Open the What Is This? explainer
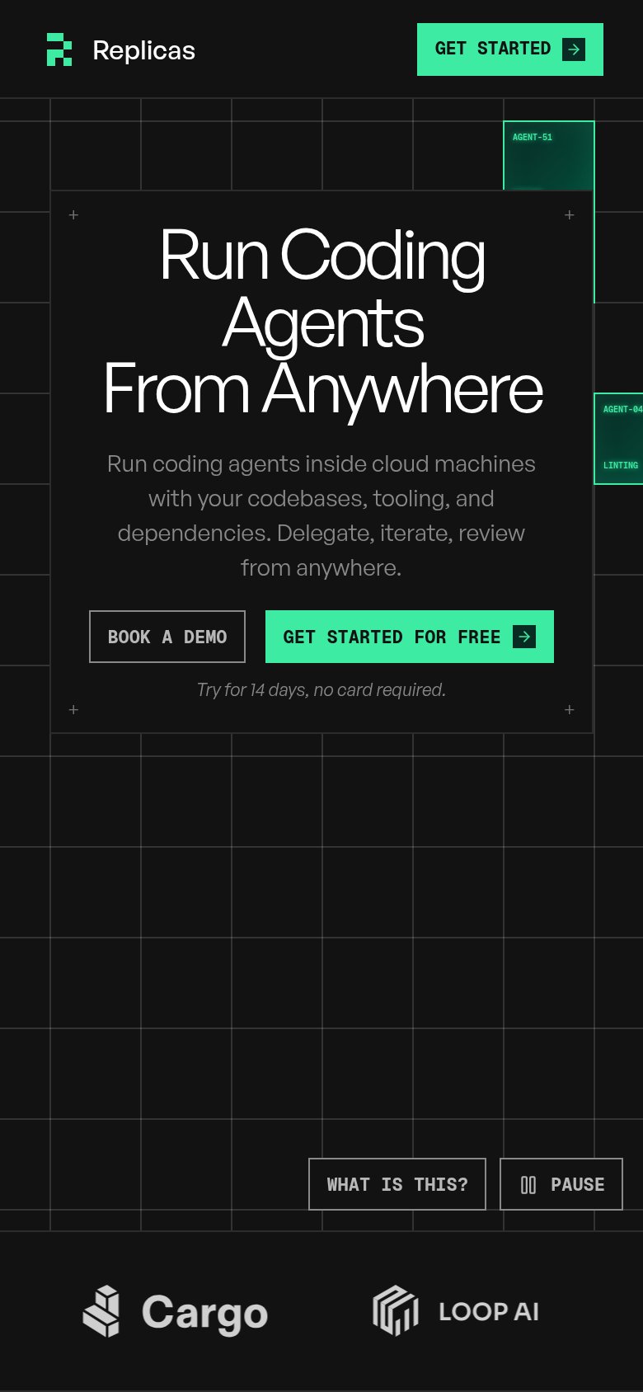This screenshot has width=643, height=1392. click(x=397, y=1184)
